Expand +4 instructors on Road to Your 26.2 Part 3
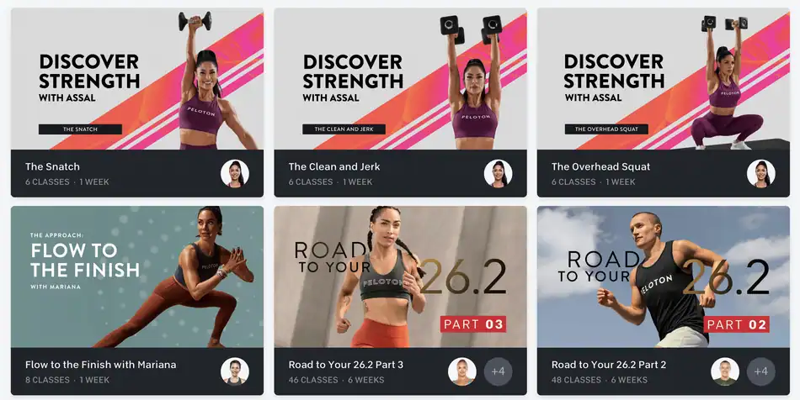The width and height of the screenshot is (800, 400). (498, 371)
